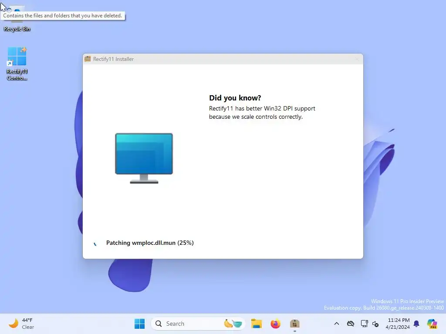Click the Rectify11 Installer title bar icon
Screen dimensions: 446x334
point(88,59)
